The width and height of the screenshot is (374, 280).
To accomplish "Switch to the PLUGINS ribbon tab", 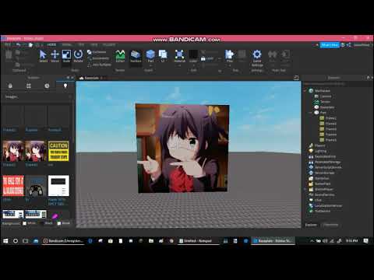I will tap(109, 44).
